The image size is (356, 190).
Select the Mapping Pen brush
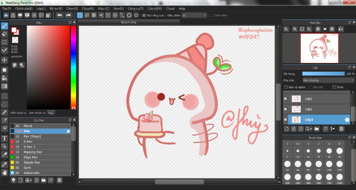(x=40, y=152)
